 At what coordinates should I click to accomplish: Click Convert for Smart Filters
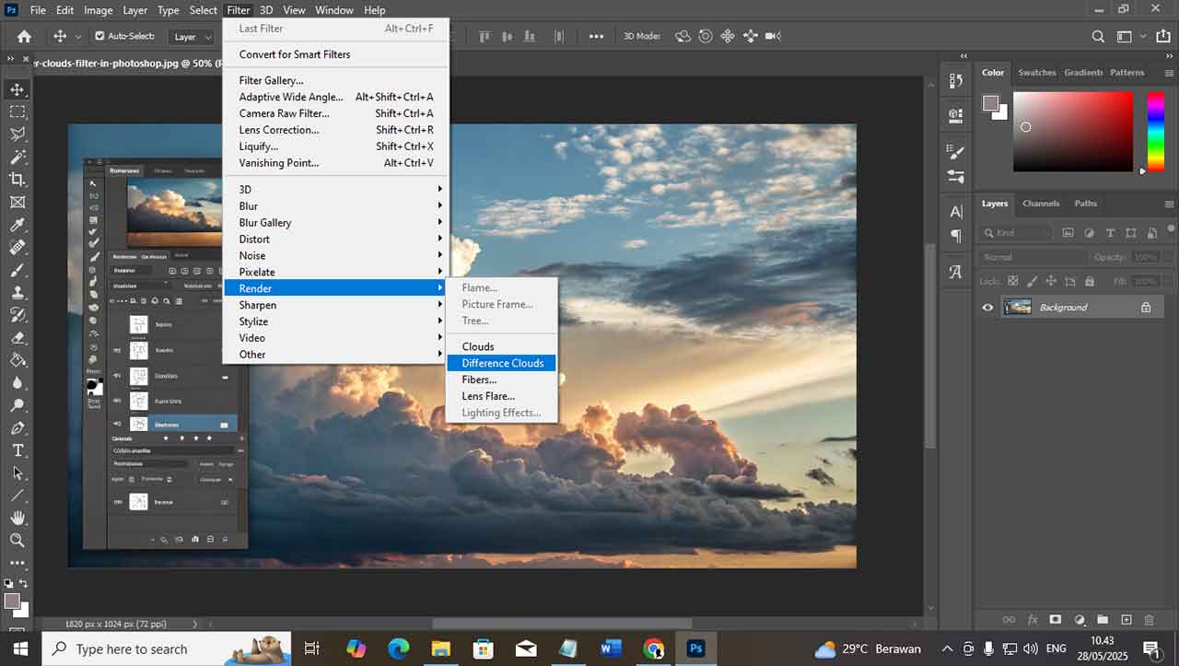tap(336, 54)
